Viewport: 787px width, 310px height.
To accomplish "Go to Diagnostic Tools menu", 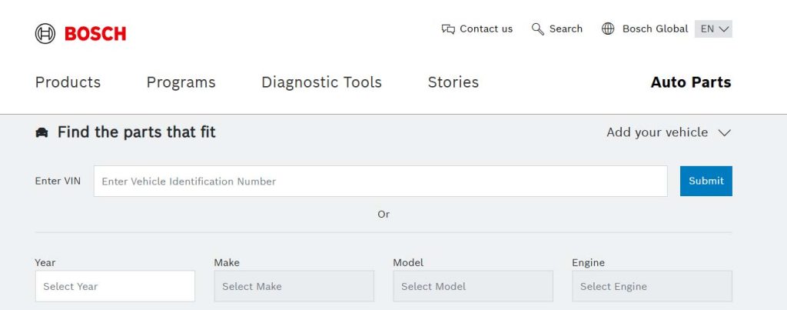I will point(322,82).
